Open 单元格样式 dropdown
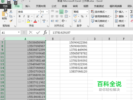133x100 pixels. [100, 21]
